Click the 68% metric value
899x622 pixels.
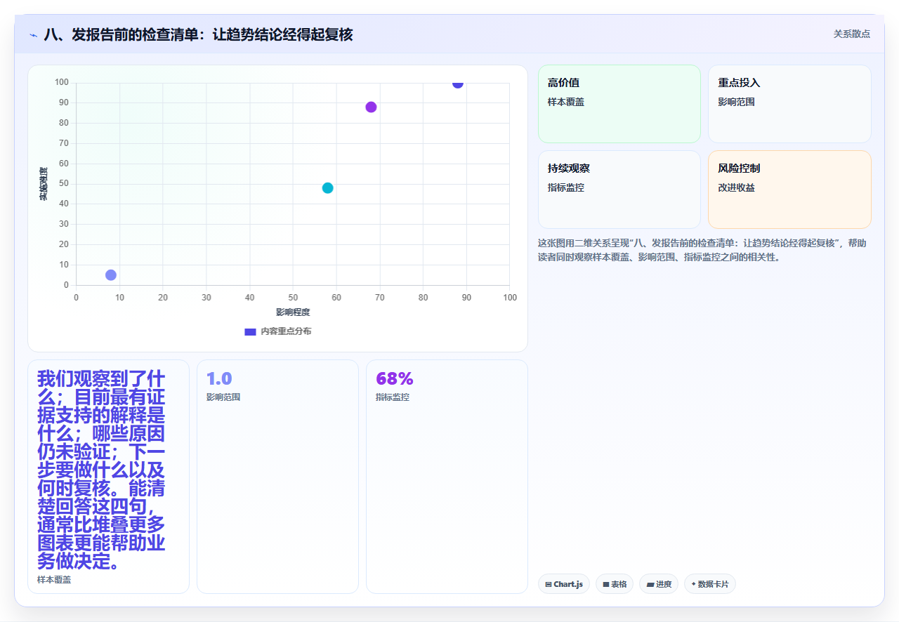coord(395,379)
